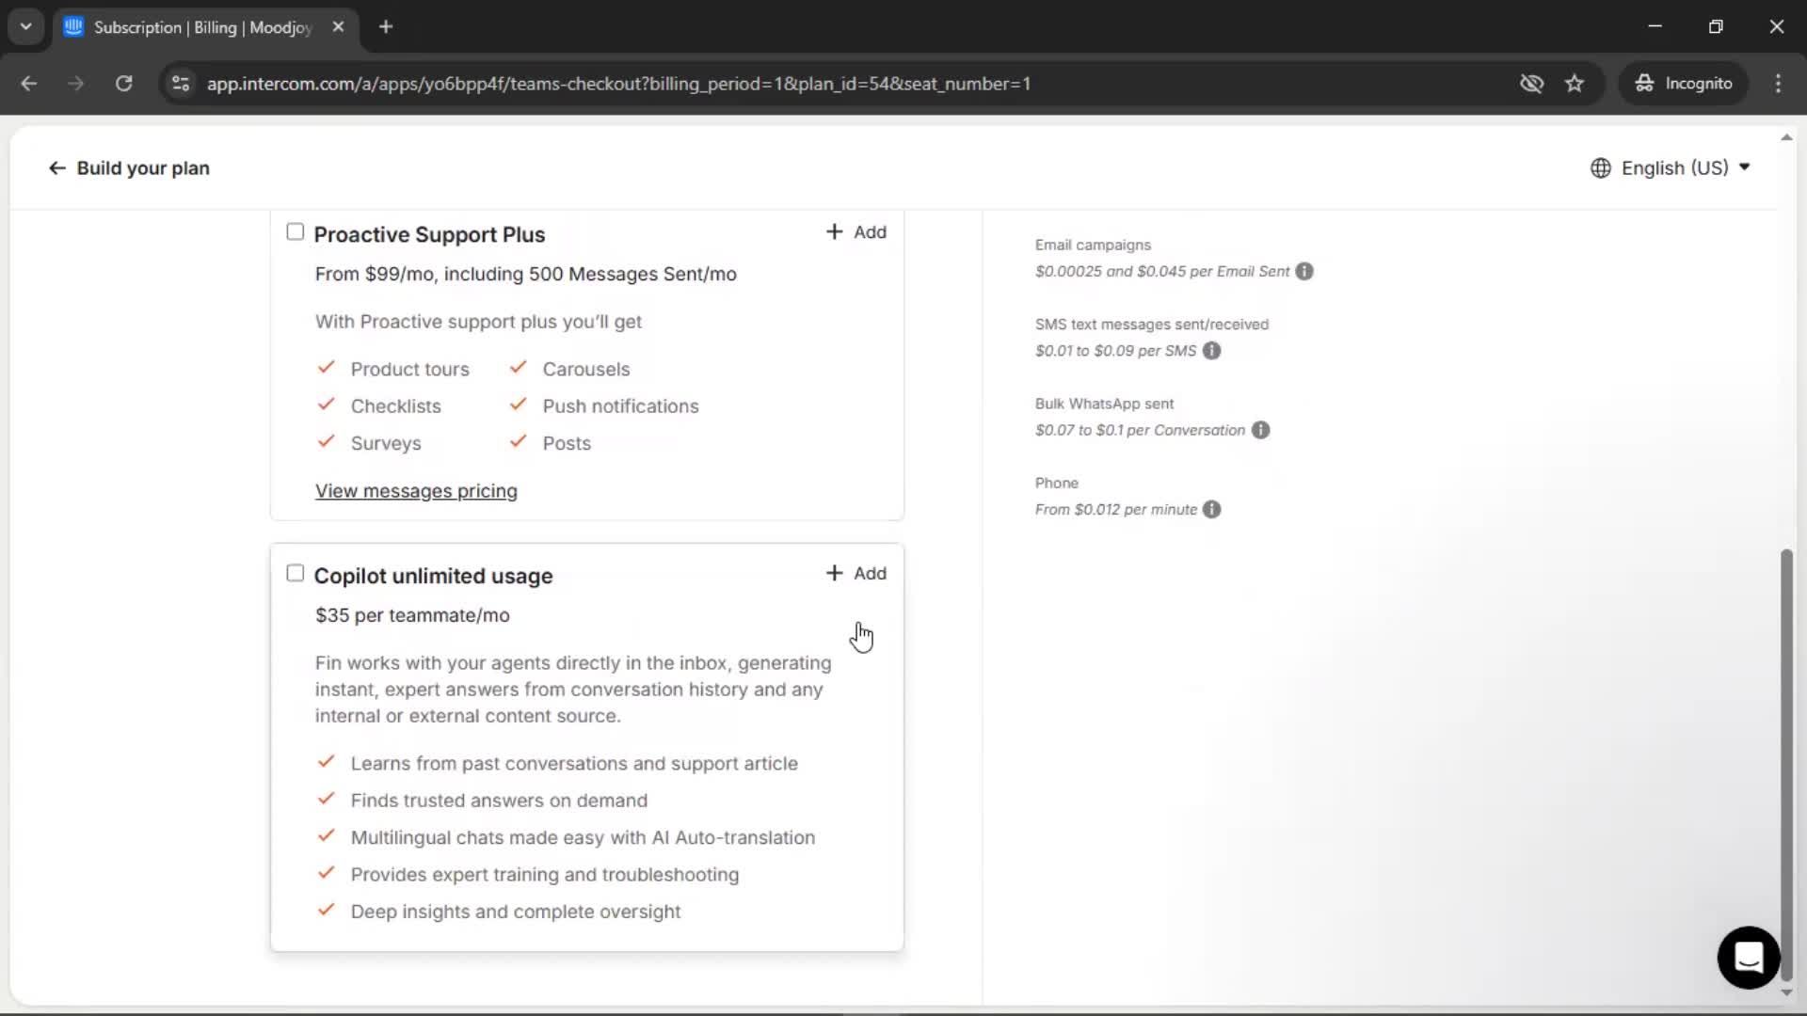Viewport: 1807px width, 1016px height.
Task: Click the page vertical scrollbar thumb
Action: tap(1786, 764)
